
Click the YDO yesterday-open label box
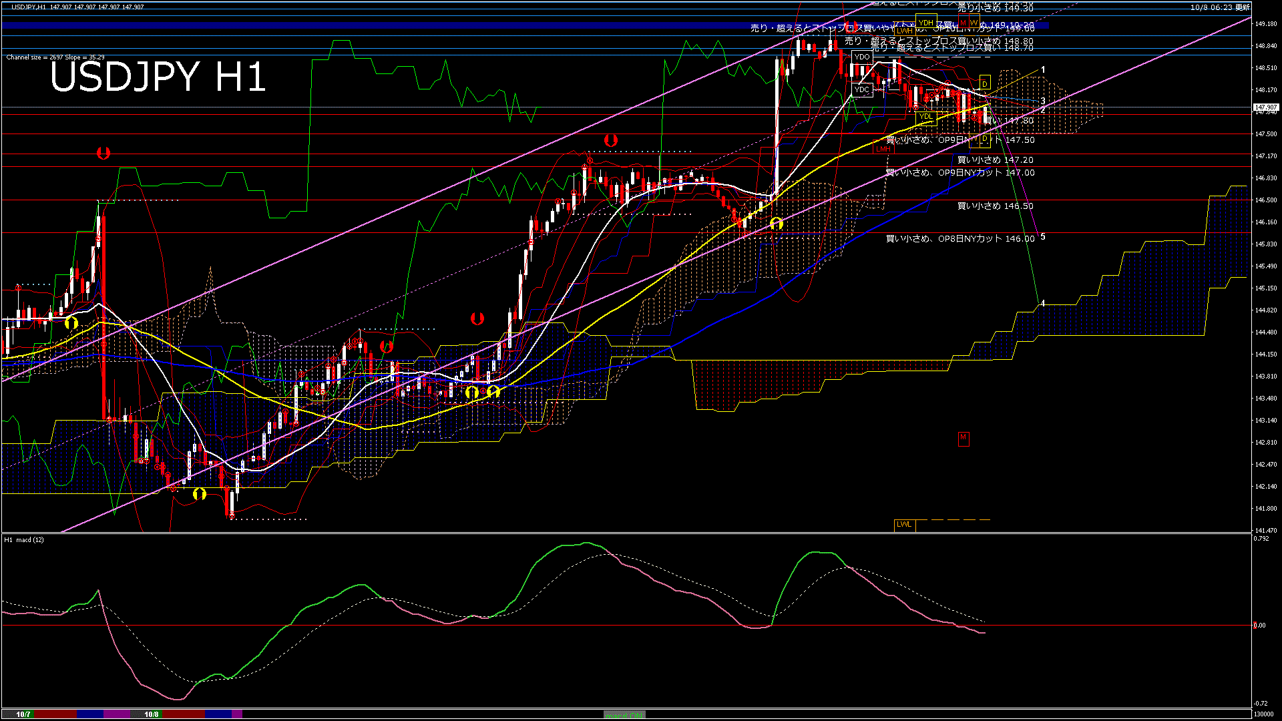pyautogui.click(x=862, y=57)
